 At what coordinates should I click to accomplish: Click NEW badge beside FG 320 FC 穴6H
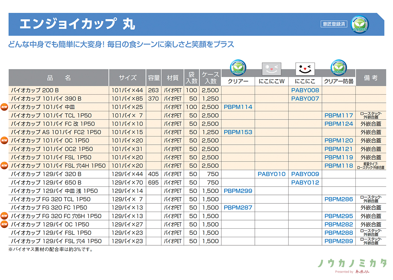click(x=4, y=216)
